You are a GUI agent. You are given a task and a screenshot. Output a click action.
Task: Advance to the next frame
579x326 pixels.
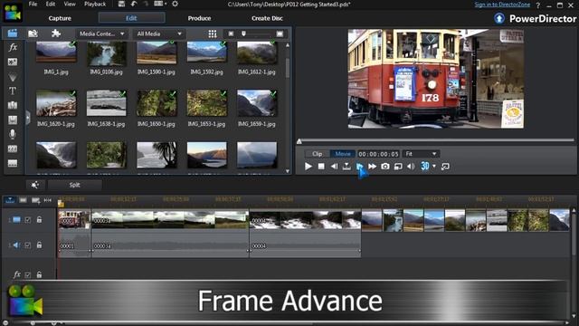coord(359,167)
